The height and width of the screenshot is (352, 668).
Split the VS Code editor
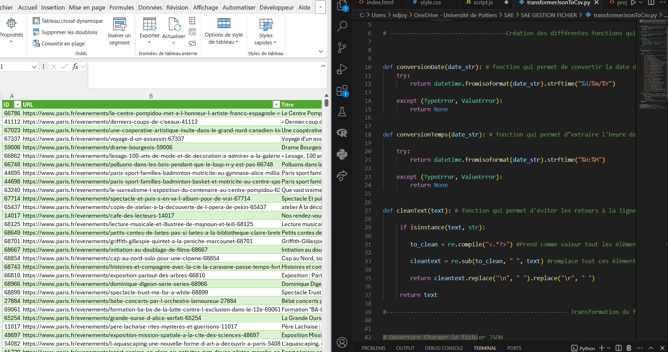click(651, 2)
